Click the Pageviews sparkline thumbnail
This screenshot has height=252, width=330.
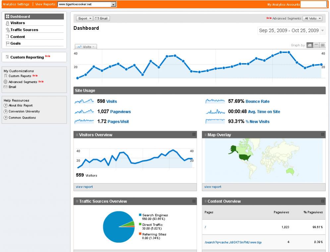click(84, 112)
